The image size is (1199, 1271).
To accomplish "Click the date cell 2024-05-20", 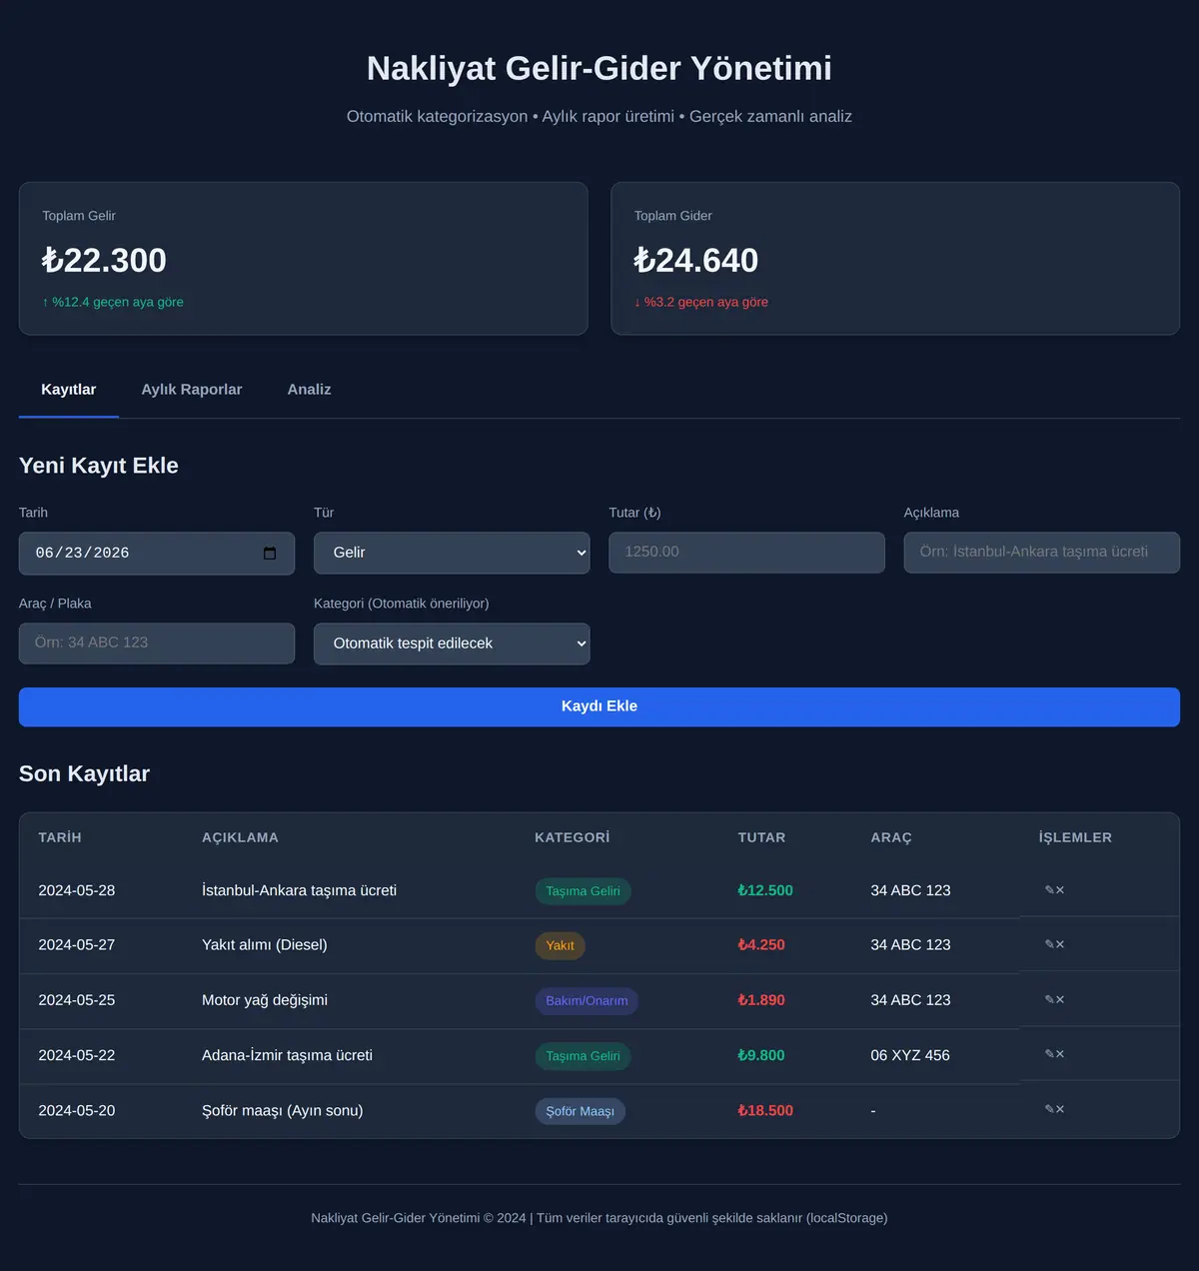I will (x=77, y=1110).
